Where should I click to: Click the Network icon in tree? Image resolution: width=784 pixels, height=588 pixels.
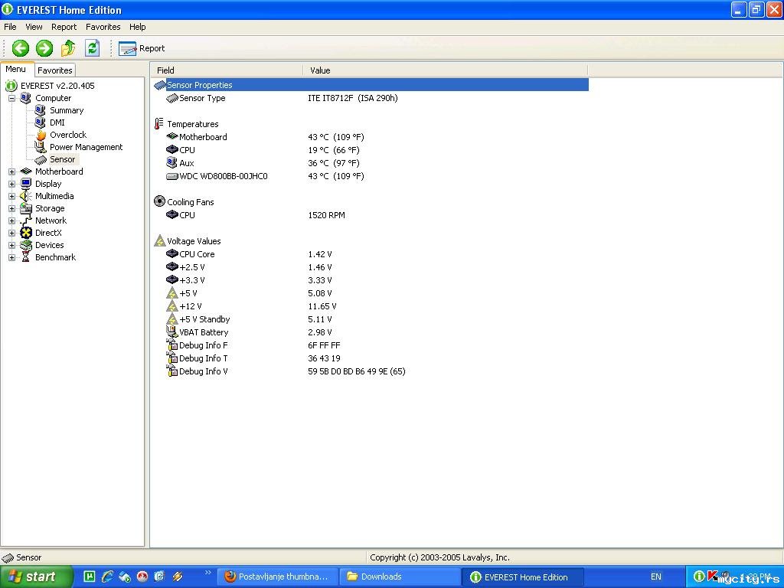[x=26, y=220]
